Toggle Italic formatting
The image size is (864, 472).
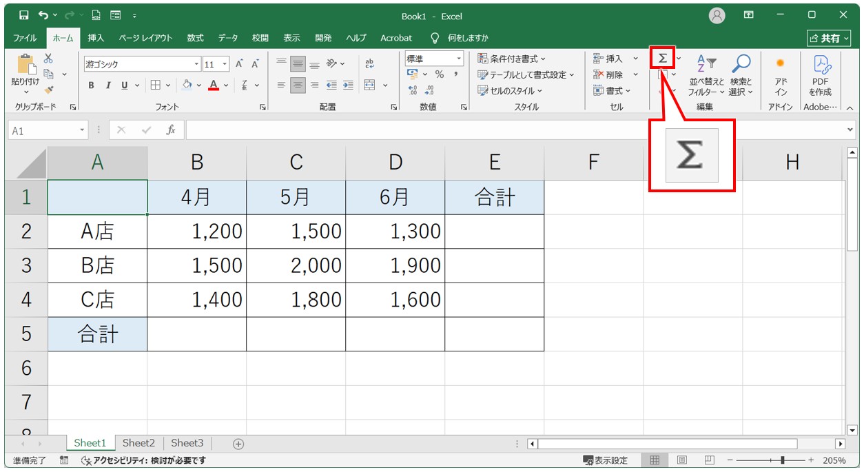point(108,85)
